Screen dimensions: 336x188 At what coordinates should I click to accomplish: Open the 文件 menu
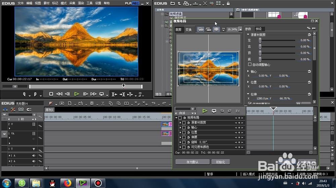tap(20, 3)
